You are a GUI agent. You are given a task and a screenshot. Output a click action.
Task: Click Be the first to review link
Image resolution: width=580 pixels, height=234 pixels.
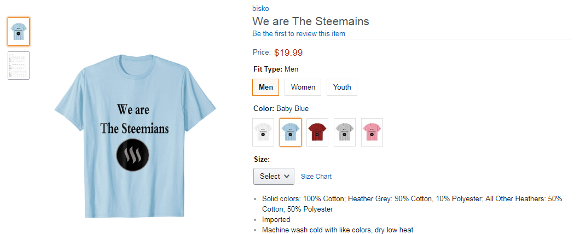click(299, 33)
